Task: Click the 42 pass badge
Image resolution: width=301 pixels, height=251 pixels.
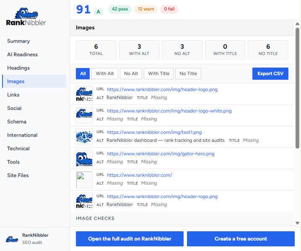Action: point(120,9)
